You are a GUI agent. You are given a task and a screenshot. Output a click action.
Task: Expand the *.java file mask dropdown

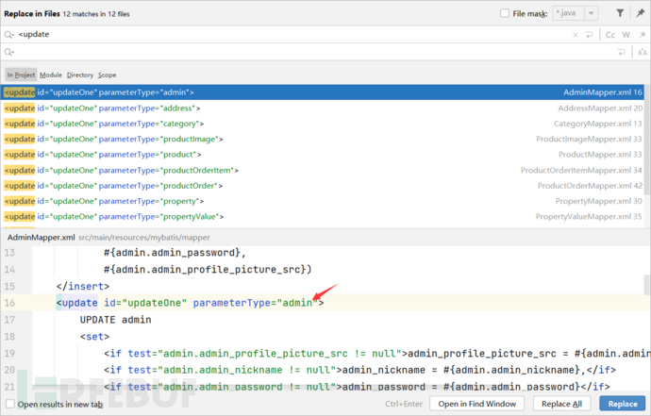coord(593,13)
